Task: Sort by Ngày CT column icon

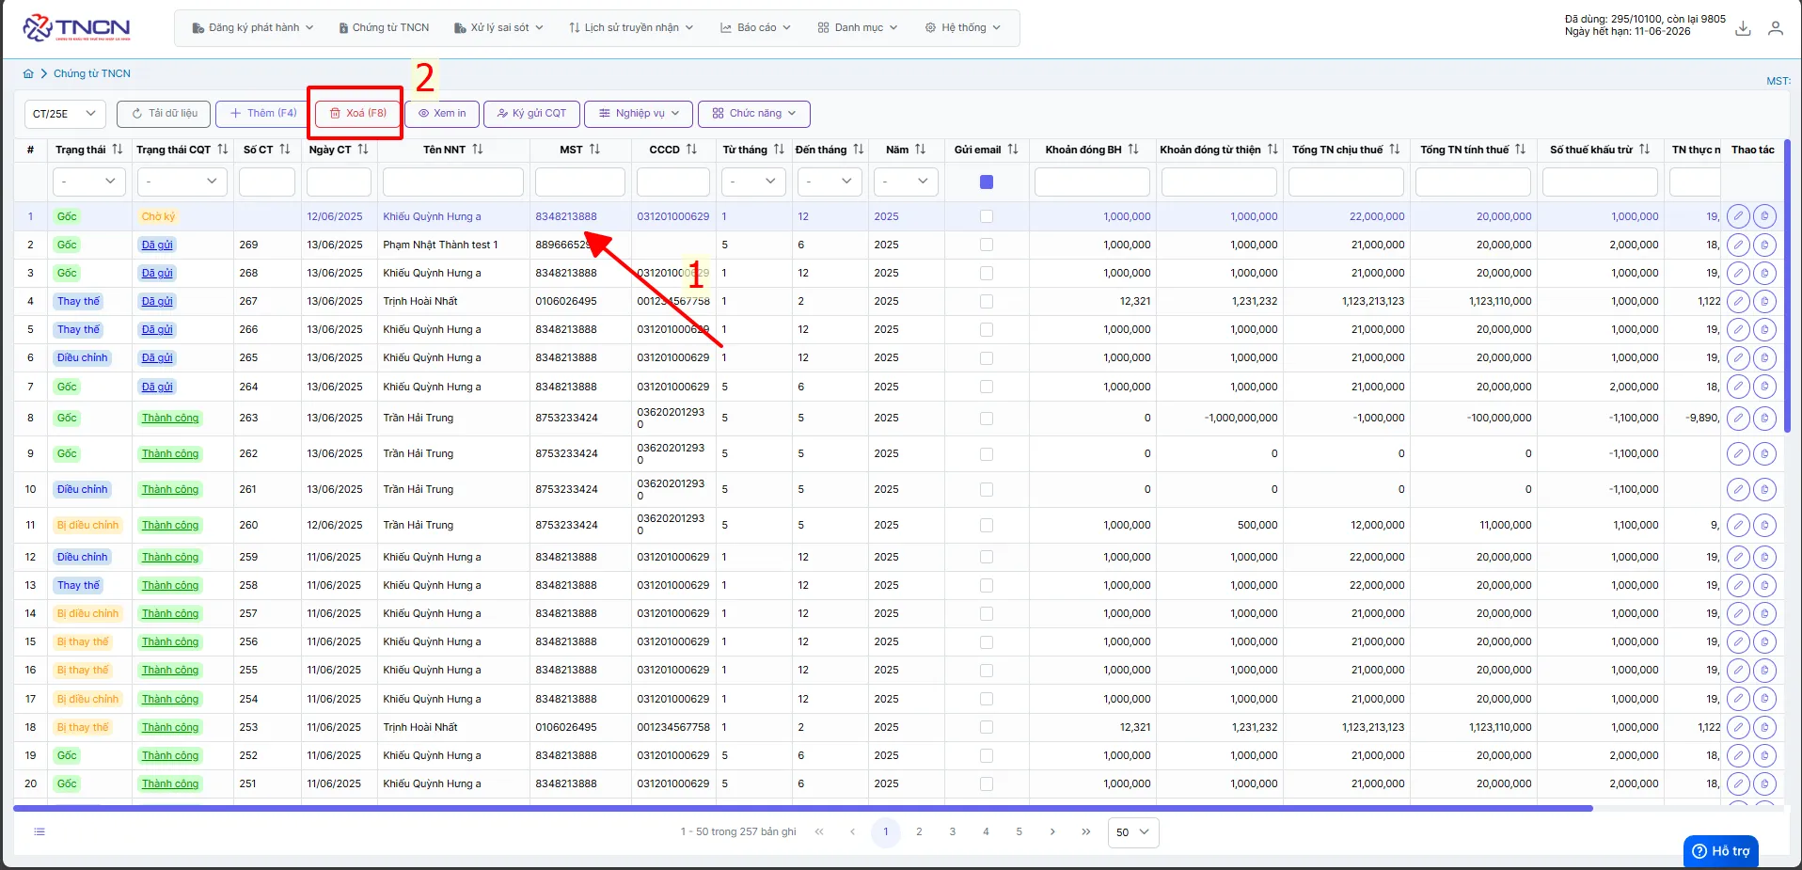Action: coord(363,150)
